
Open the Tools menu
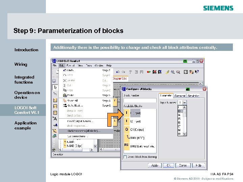pyautogui.click(x=89, y=65)
